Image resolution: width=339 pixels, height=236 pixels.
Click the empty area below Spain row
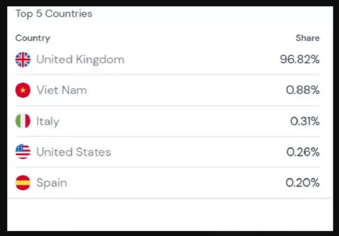[170, 214]
